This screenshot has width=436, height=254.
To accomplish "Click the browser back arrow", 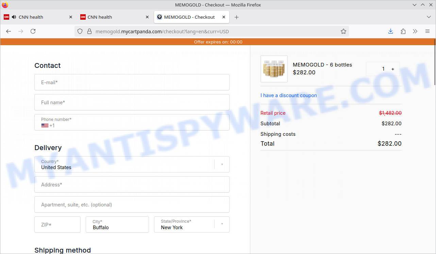I will 9,31.
